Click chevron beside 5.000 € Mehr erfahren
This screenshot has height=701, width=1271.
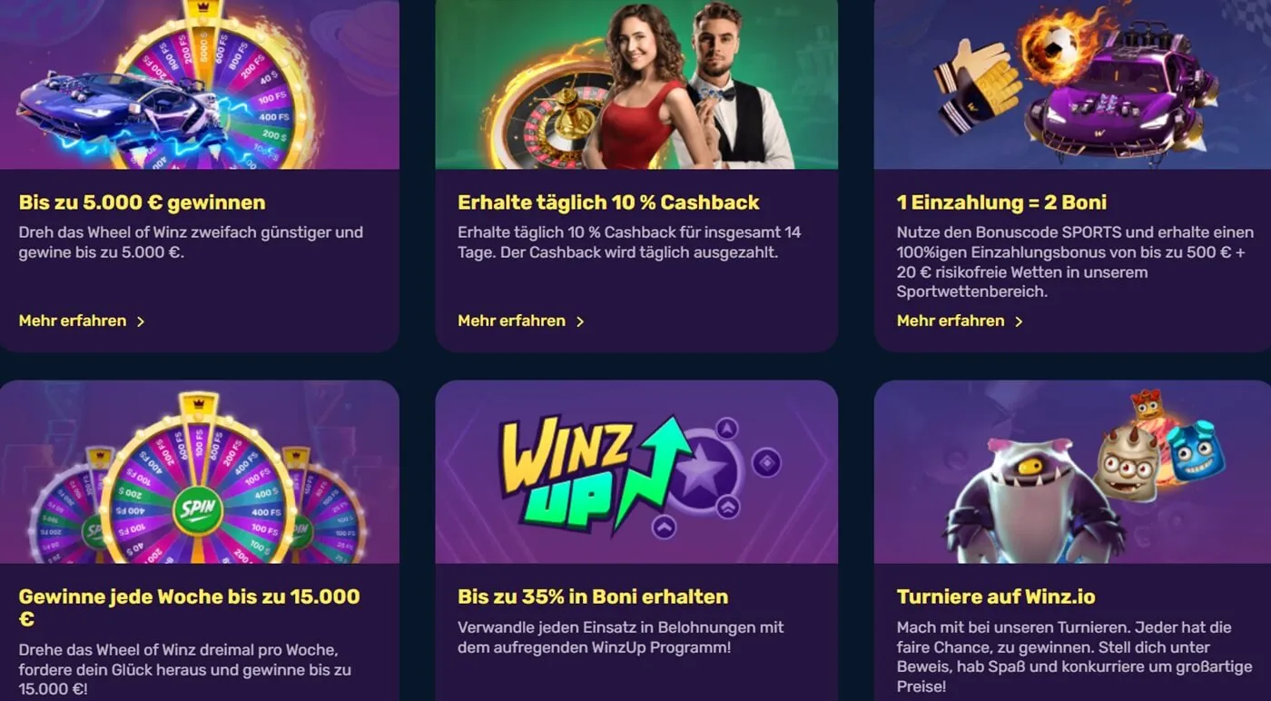coord(141,321)
